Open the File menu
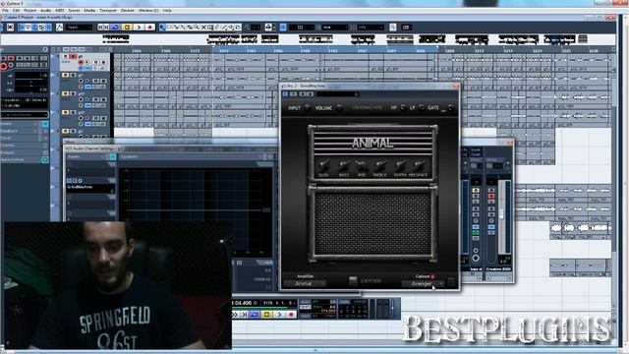Screen dimensions: 629x354 [x=6, y=10]
